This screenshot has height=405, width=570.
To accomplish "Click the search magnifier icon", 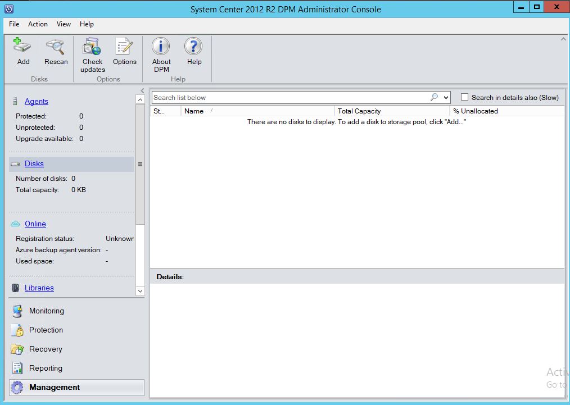I will 434,97.
